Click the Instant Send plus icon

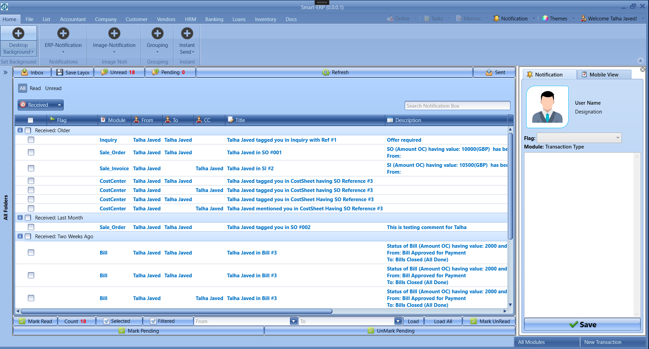coord(187,33)
